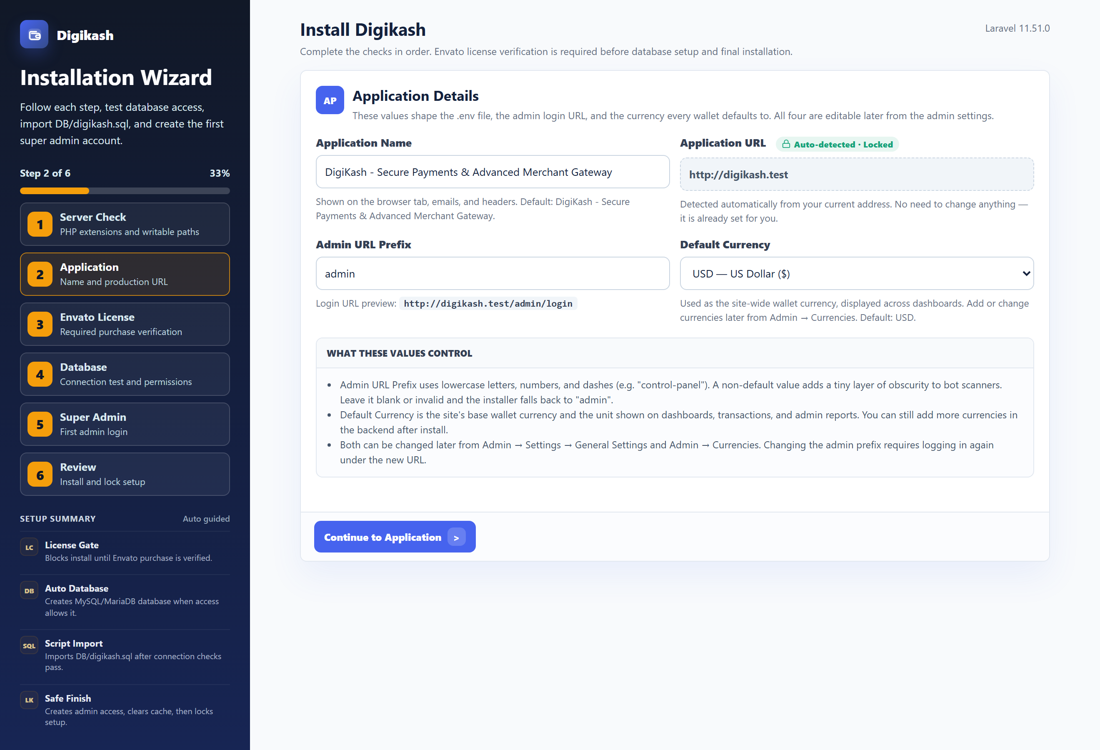Open the Server Check step
The width and height of the screenshot is (1100, 750).
pyautogui.click(x=125, y=224)
